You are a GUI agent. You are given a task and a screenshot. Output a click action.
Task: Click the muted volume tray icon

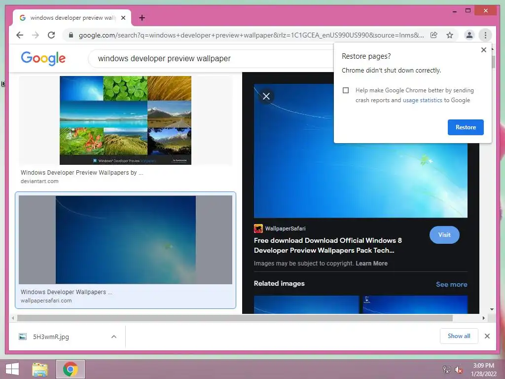tap(458, 370)
